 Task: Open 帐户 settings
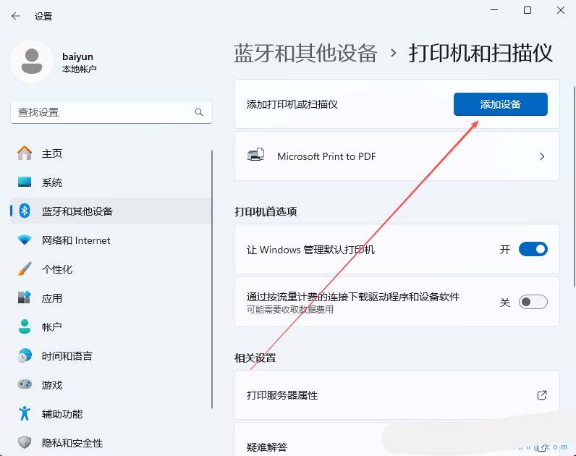[x=110, y=326]
